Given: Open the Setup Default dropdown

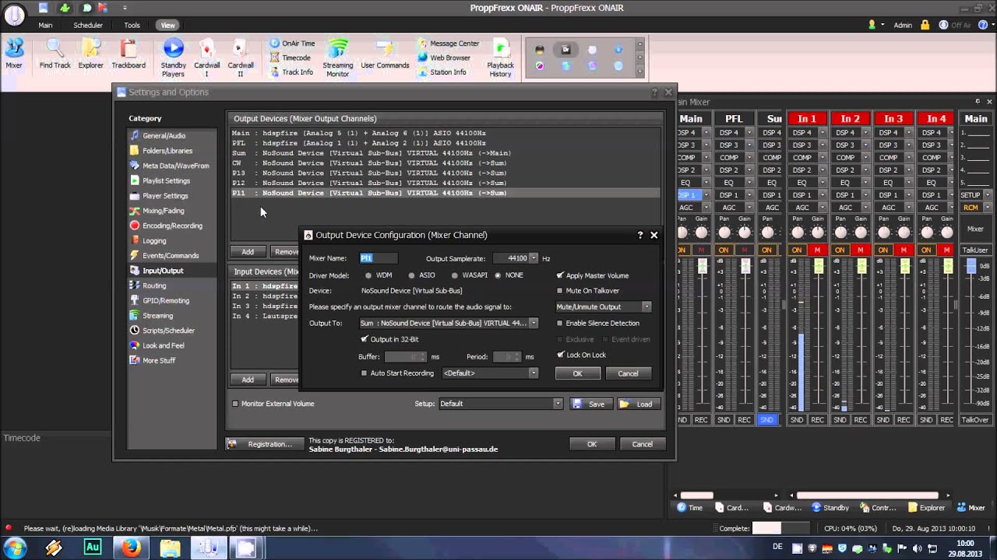Looking at the screenshot, I should [x=558, y=404].
